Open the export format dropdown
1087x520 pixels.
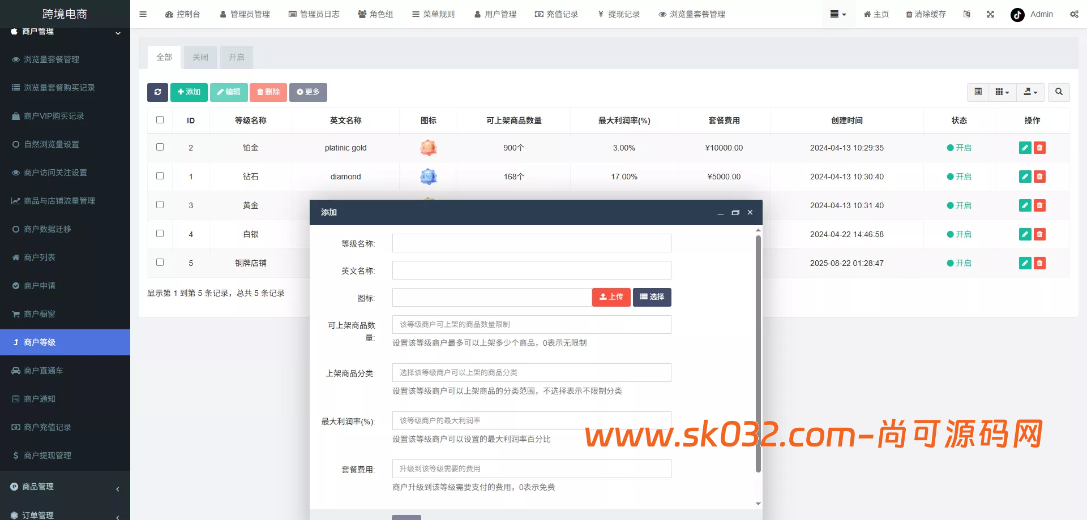[x=1030, y=92]
